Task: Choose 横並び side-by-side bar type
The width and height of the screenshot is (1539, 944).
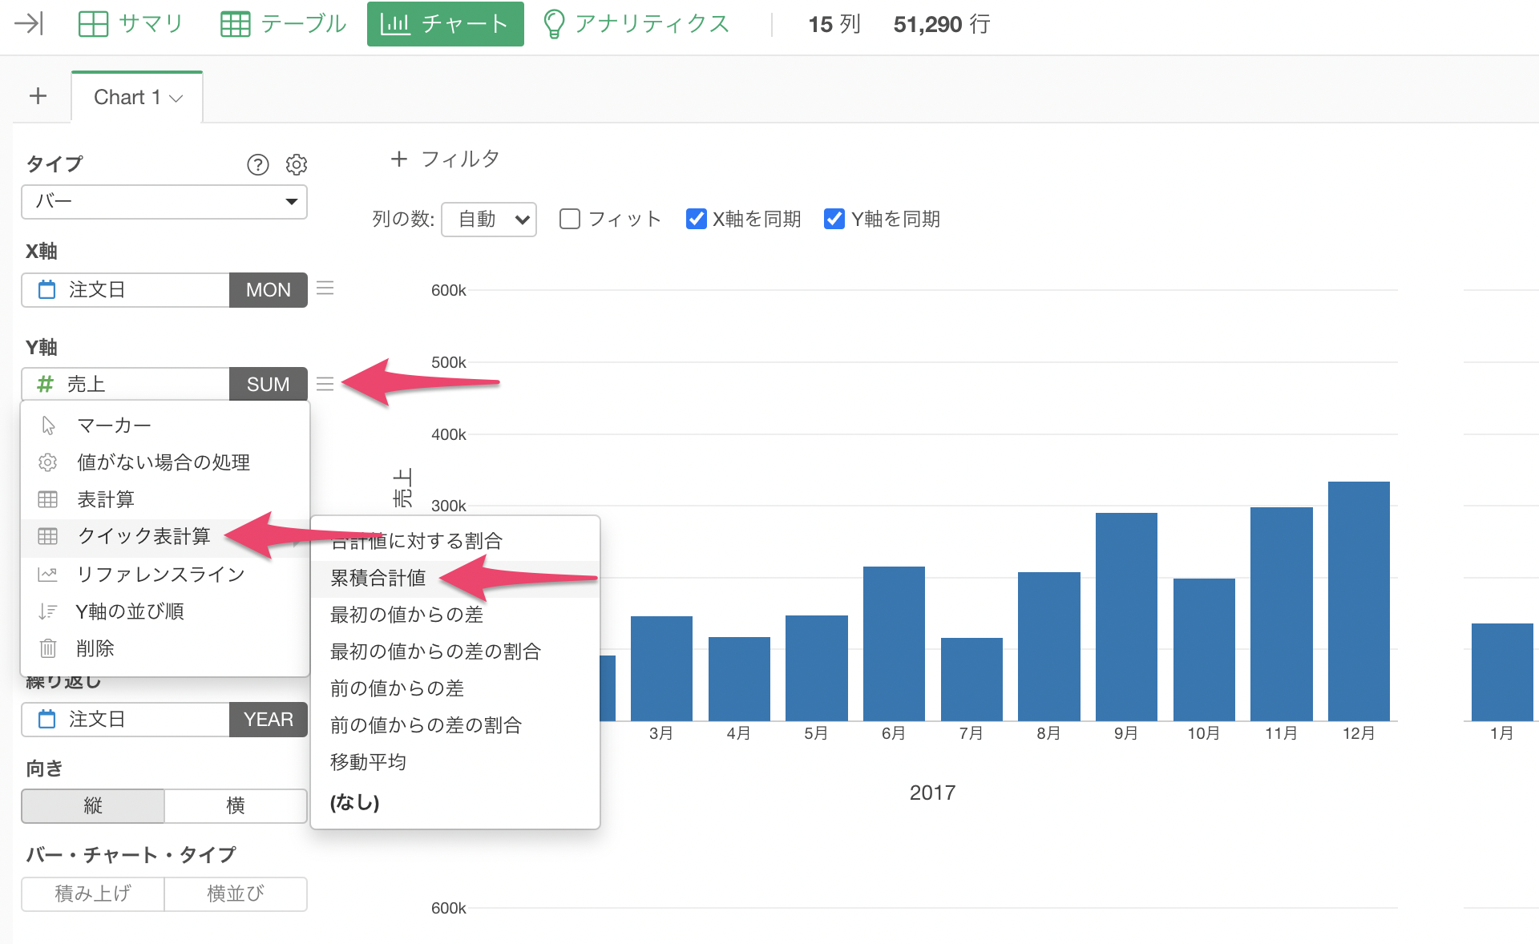Action: click(x=236, y=894)
